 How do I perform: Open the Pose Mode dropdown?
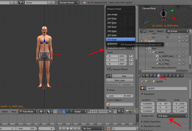click(28, 112)
